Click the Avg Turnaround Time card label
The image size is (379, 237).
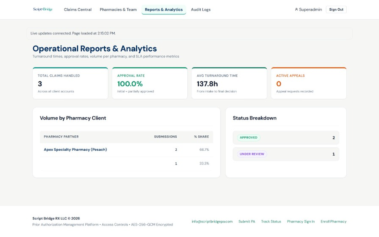[x=217, y=76]
